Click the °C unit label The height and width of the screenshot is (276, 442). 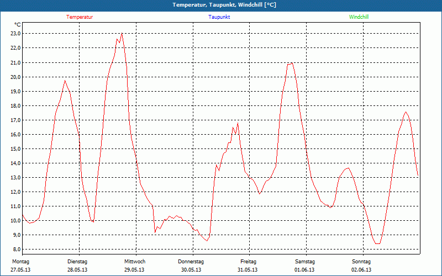[17, 25]
